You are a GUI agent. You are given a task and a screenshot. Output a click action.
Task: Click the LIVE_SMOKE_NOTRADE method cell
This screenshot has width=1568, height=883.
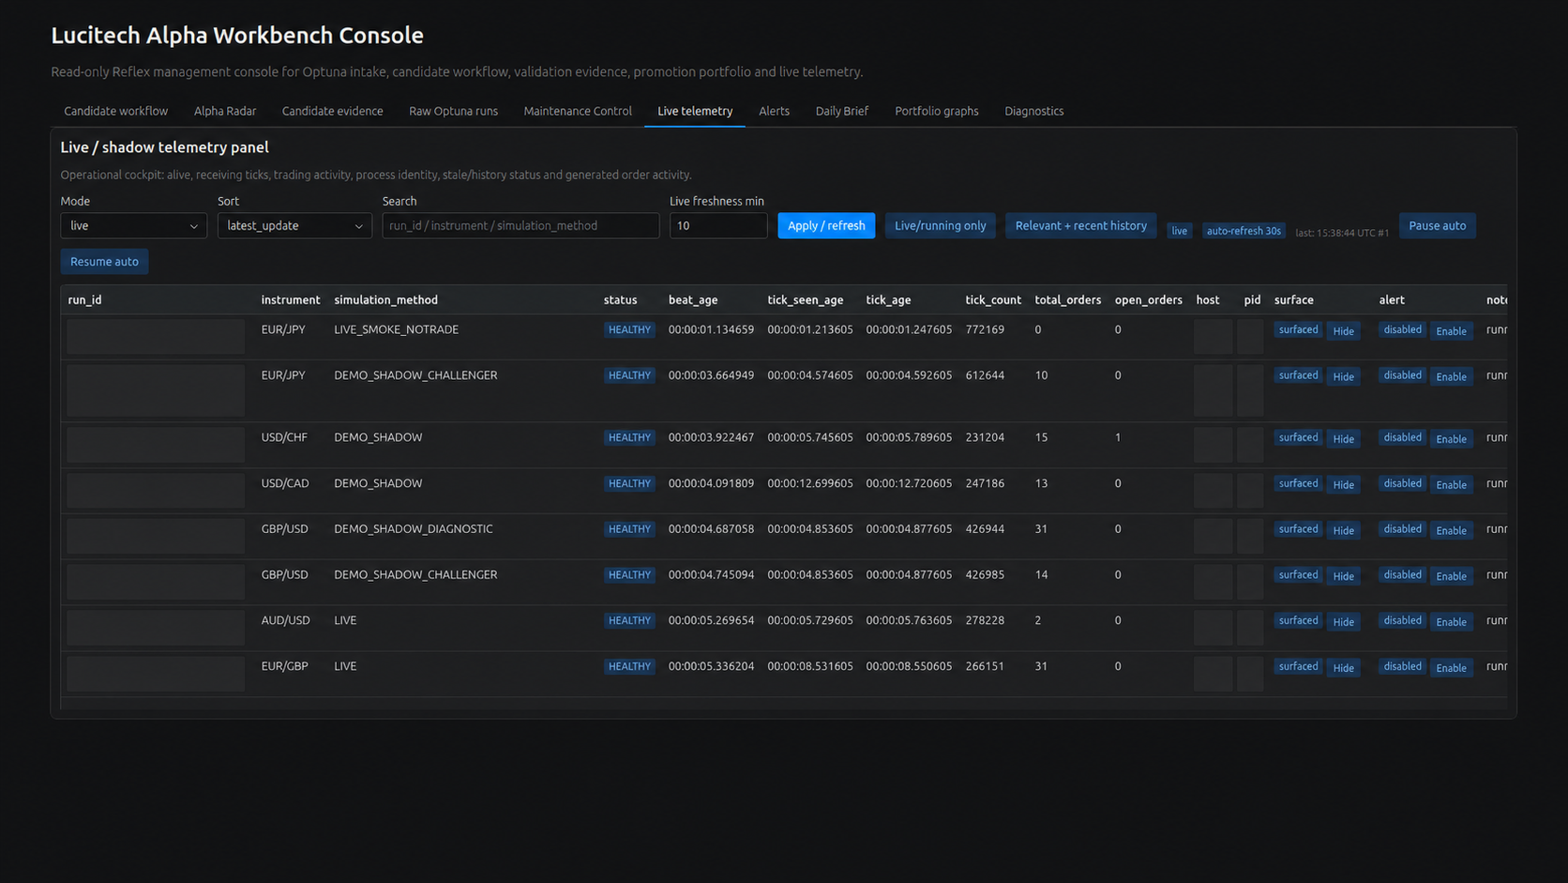(396, 330)
